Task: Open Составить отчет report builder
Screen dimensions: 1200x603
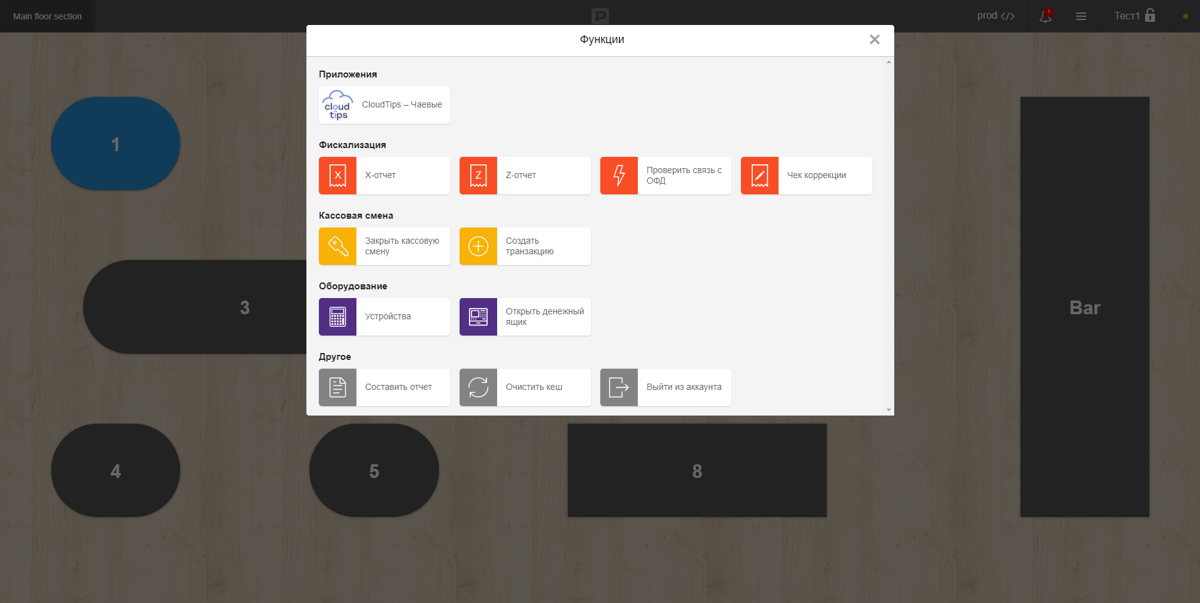Action: coord(384,387)
